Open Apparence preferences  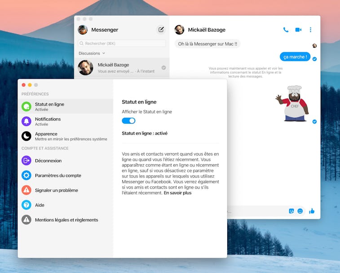pos(65,136)
